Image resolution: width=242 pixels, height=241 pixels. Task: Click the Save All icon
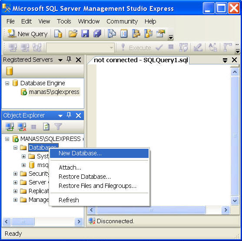(97, 33)
